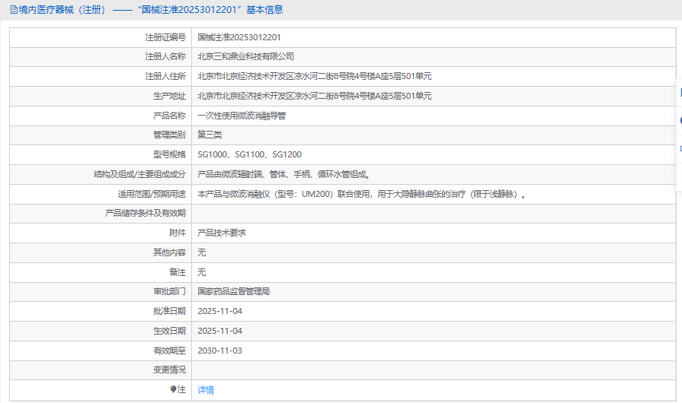Select product name 一次性使用微波消融导管
This screenshot has height=403, width=682.
(242, 116)
